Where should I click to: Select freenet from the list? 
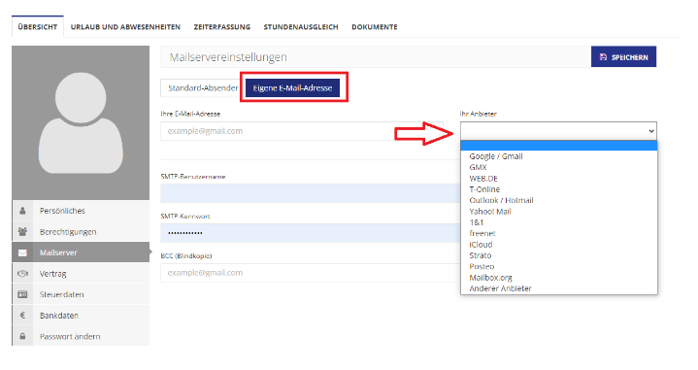(558, 233)
